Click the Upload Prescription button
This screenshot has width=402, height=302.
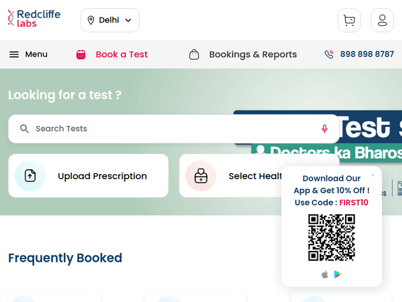pyautogui.click(x=102, y=176)
